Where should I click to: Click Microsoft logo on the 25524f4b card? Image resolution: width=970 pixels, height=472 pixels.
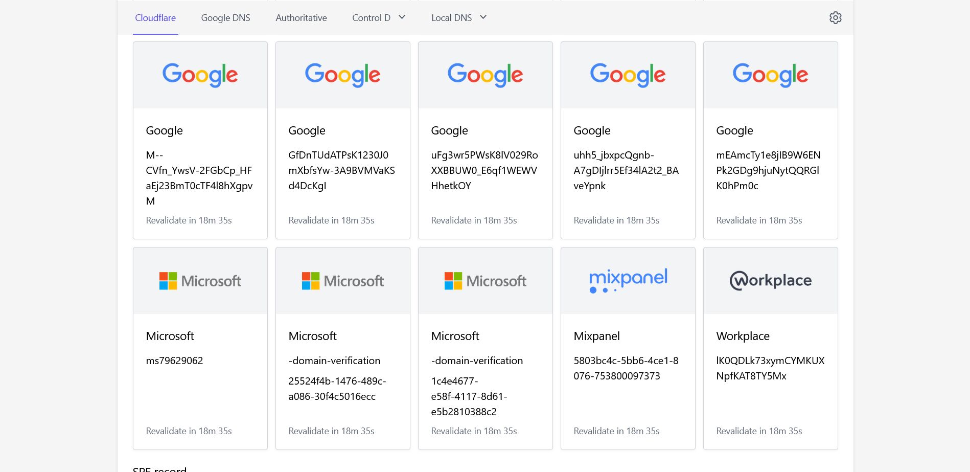coord(342,281)
